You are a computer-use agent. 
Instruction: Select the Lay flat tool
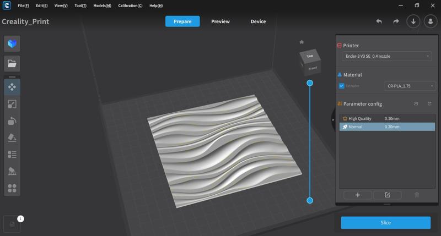pyautogui.click(x=12, y=138)
